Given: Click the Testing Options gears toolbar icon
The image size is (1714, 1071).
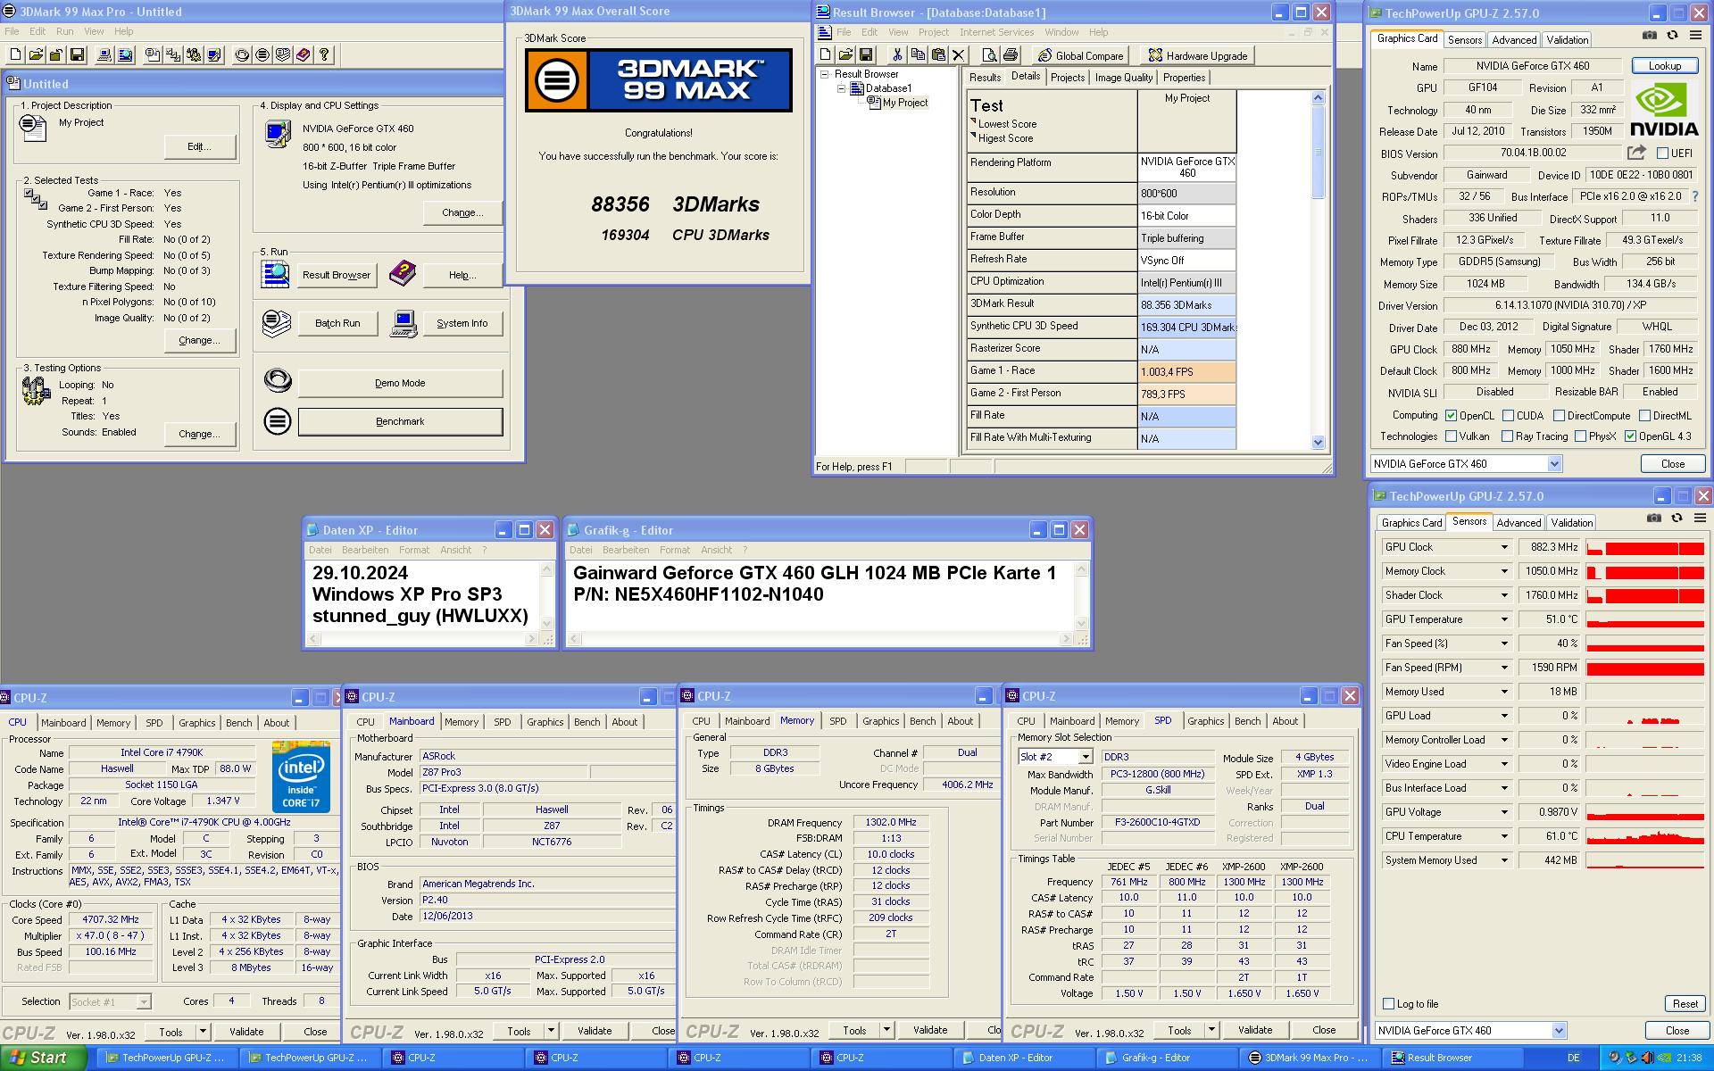Looking at the screenshot, I should pos(194,54).
